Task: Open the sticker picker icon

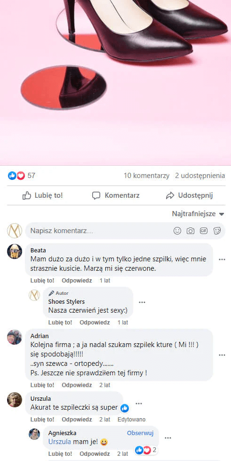Action: coord(217,231)
